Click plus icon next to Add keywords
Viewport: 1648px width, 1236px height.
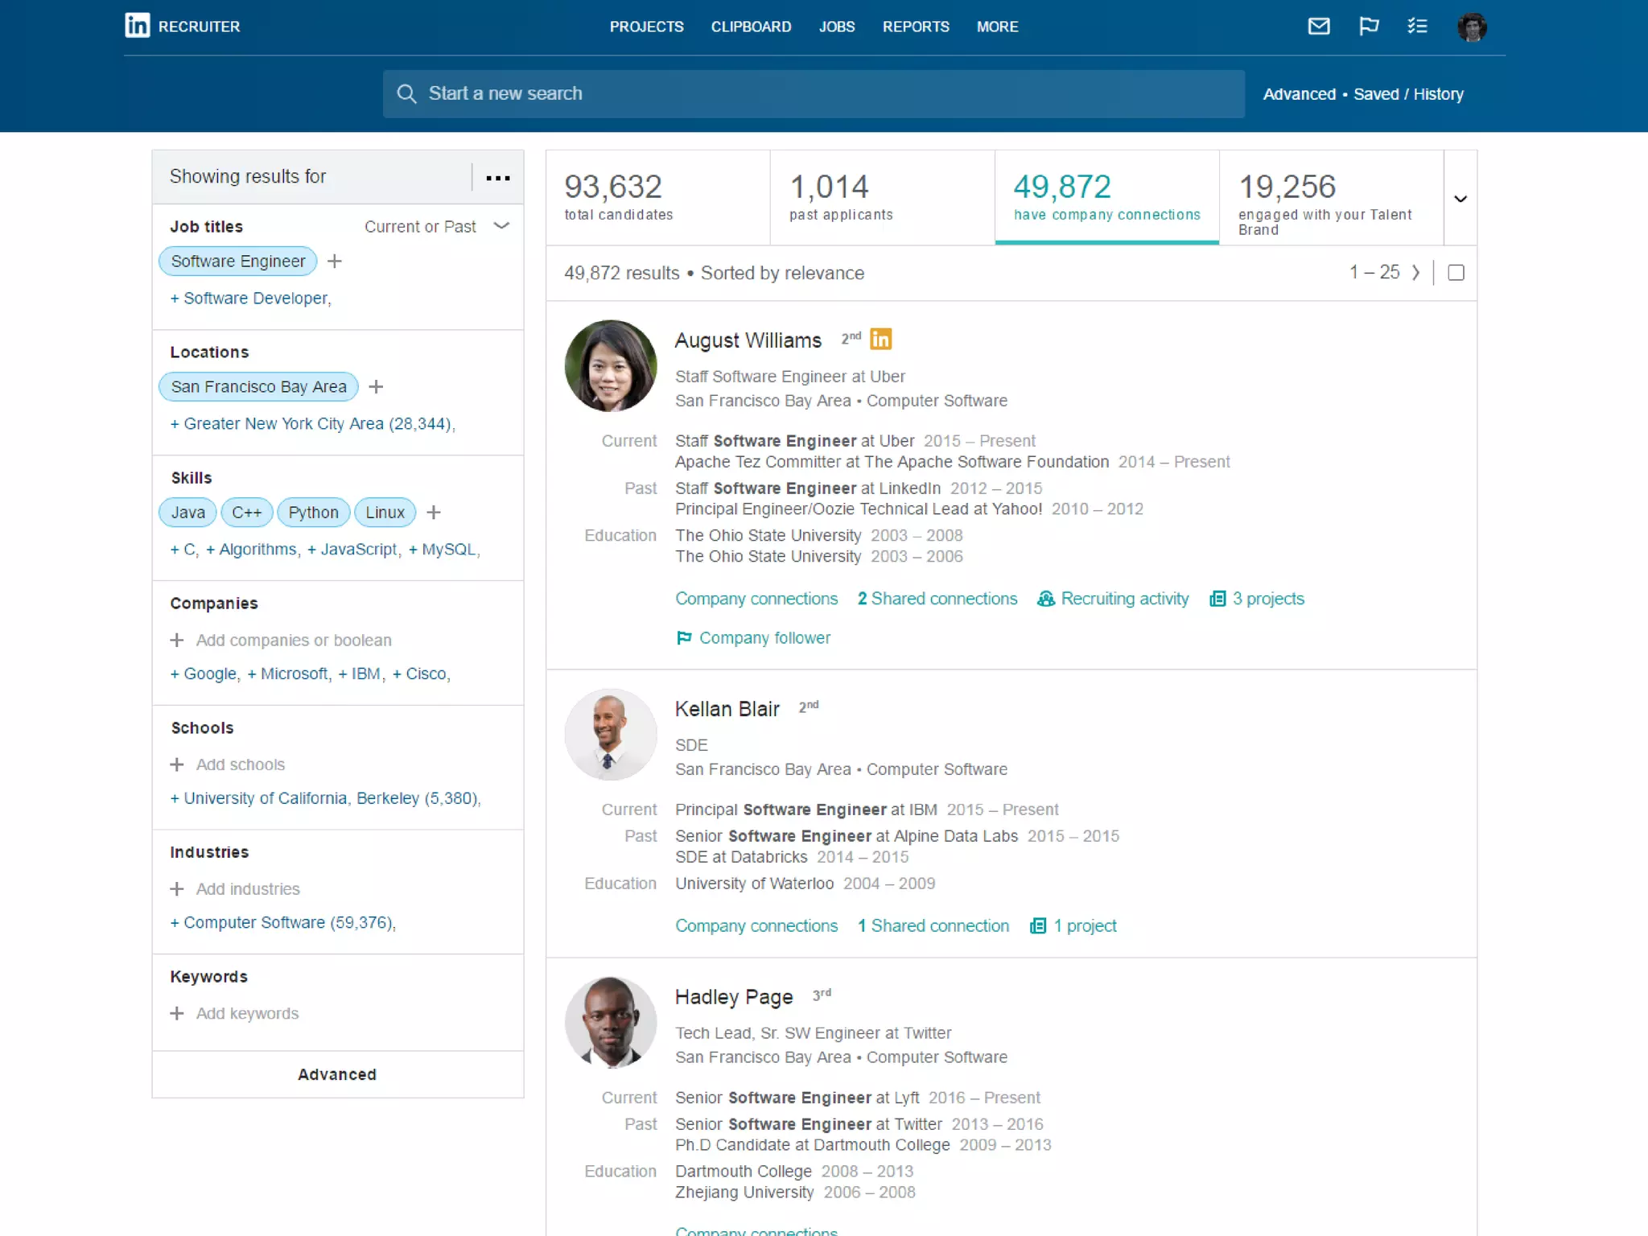click(177, 1013)
